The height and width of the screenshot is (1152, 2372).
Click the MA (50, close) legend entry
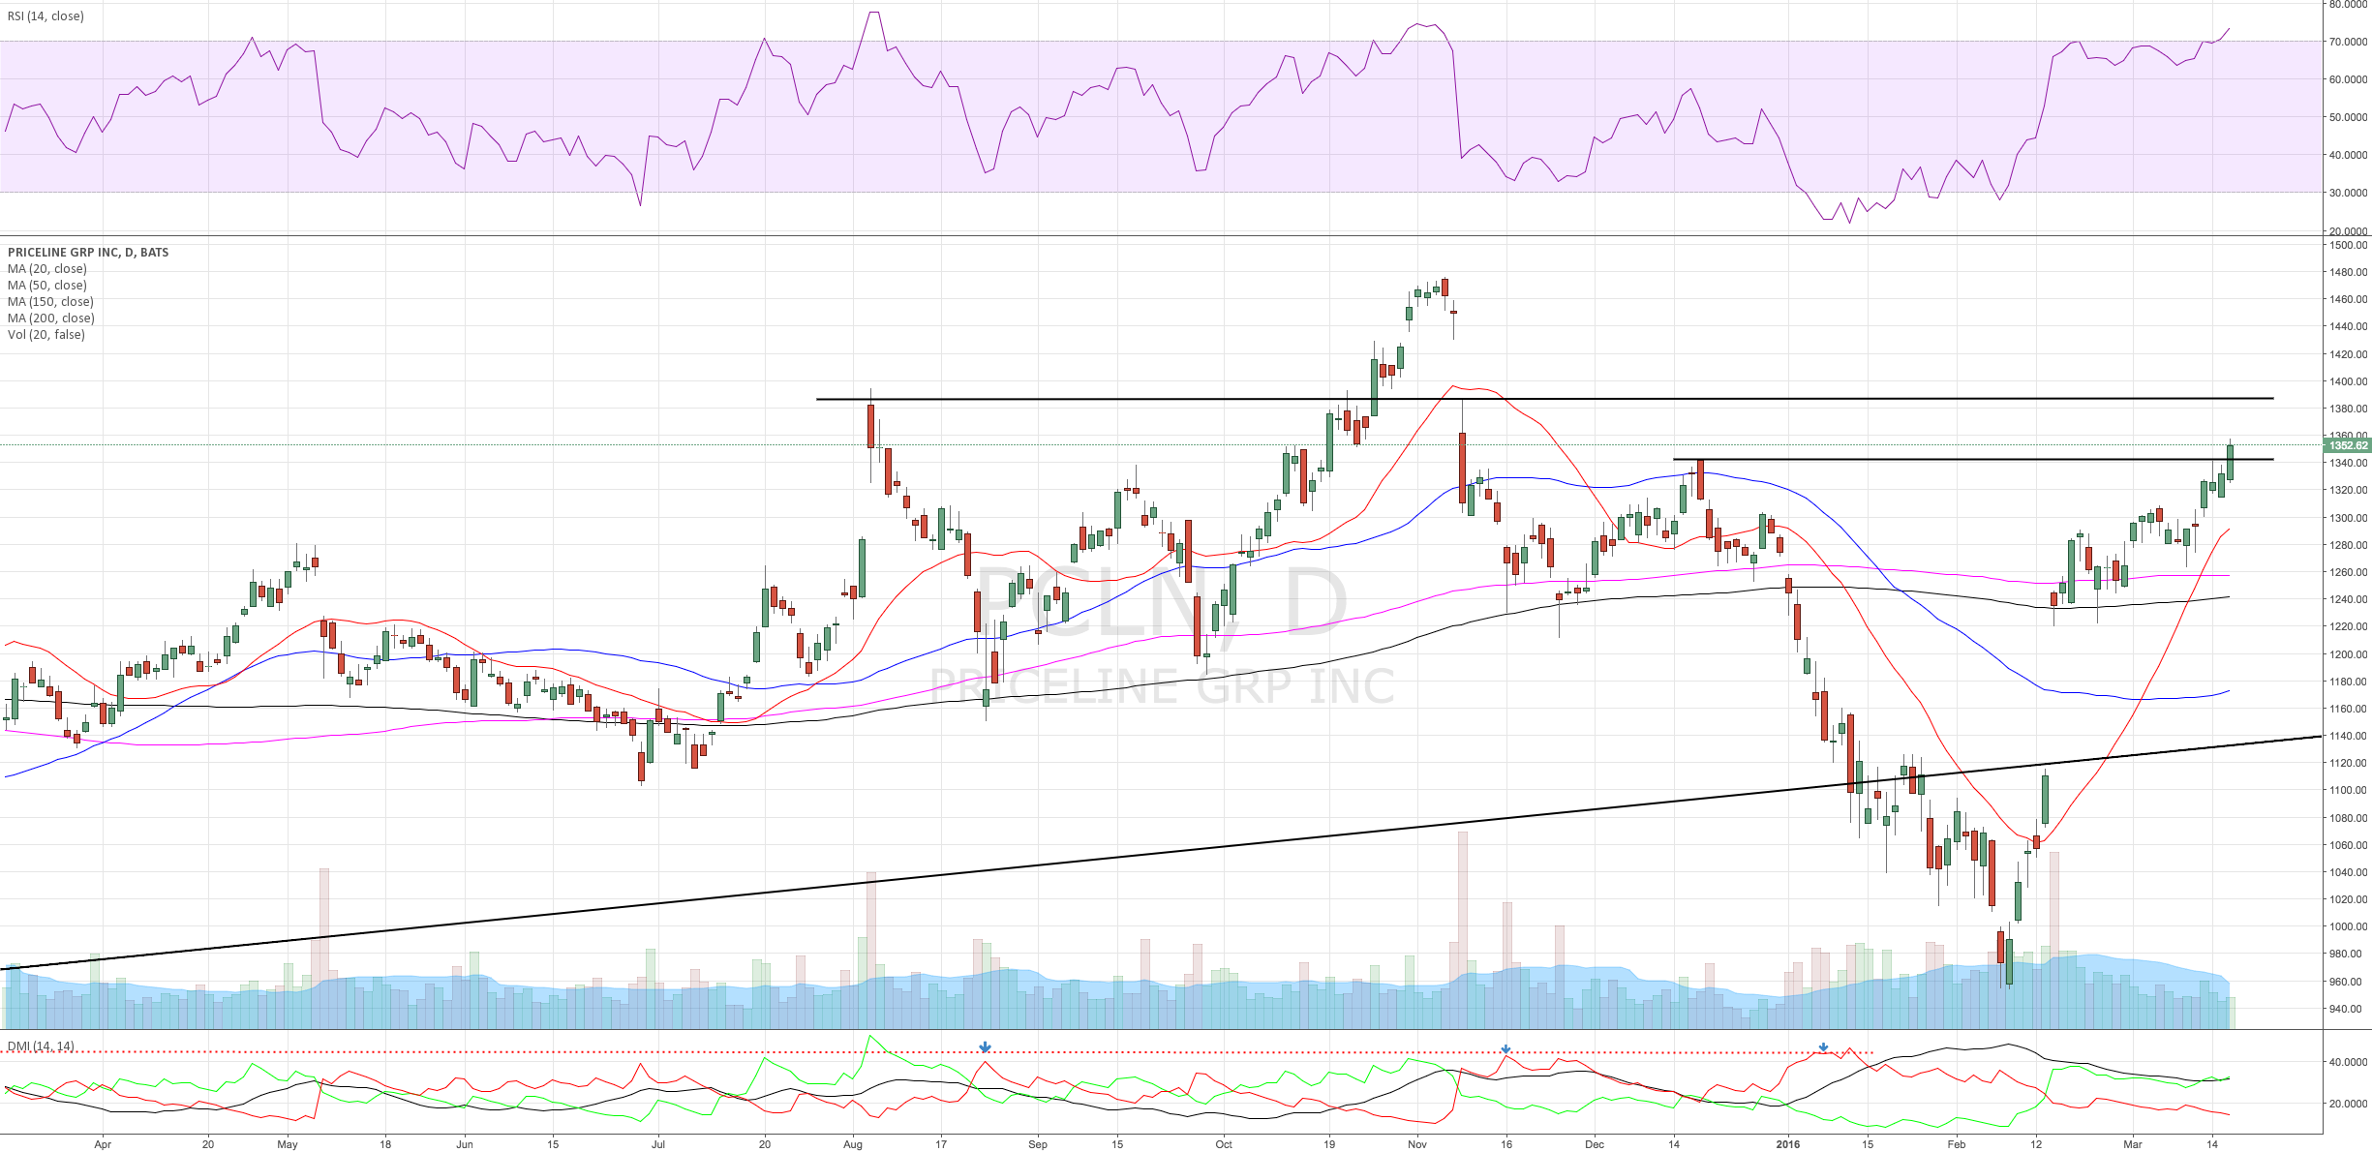click(x=47, y=286)
